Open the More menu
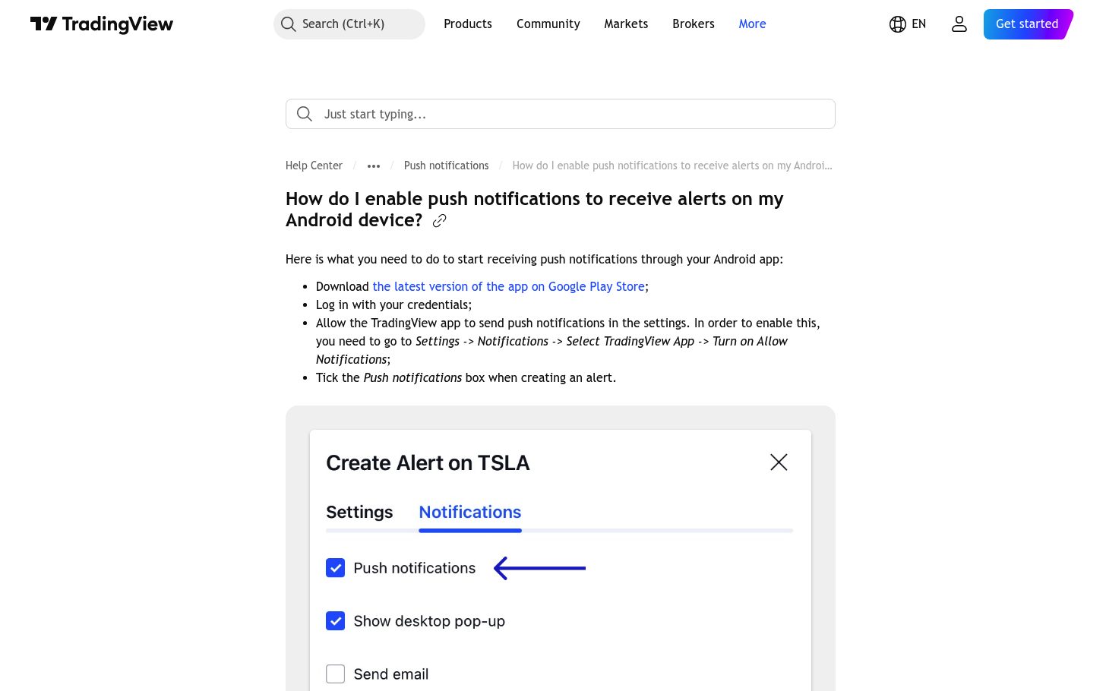 click(752, 24)
